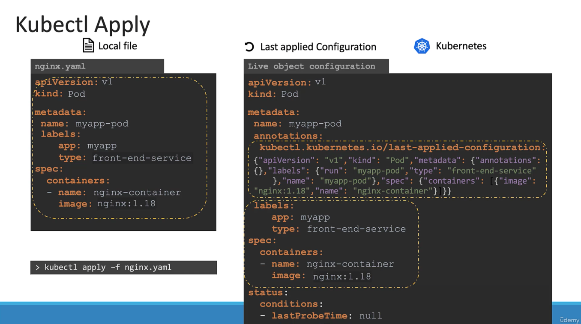Click the nginx.yaml file tab
Viewport: 581px width, 324px height.
97,66
